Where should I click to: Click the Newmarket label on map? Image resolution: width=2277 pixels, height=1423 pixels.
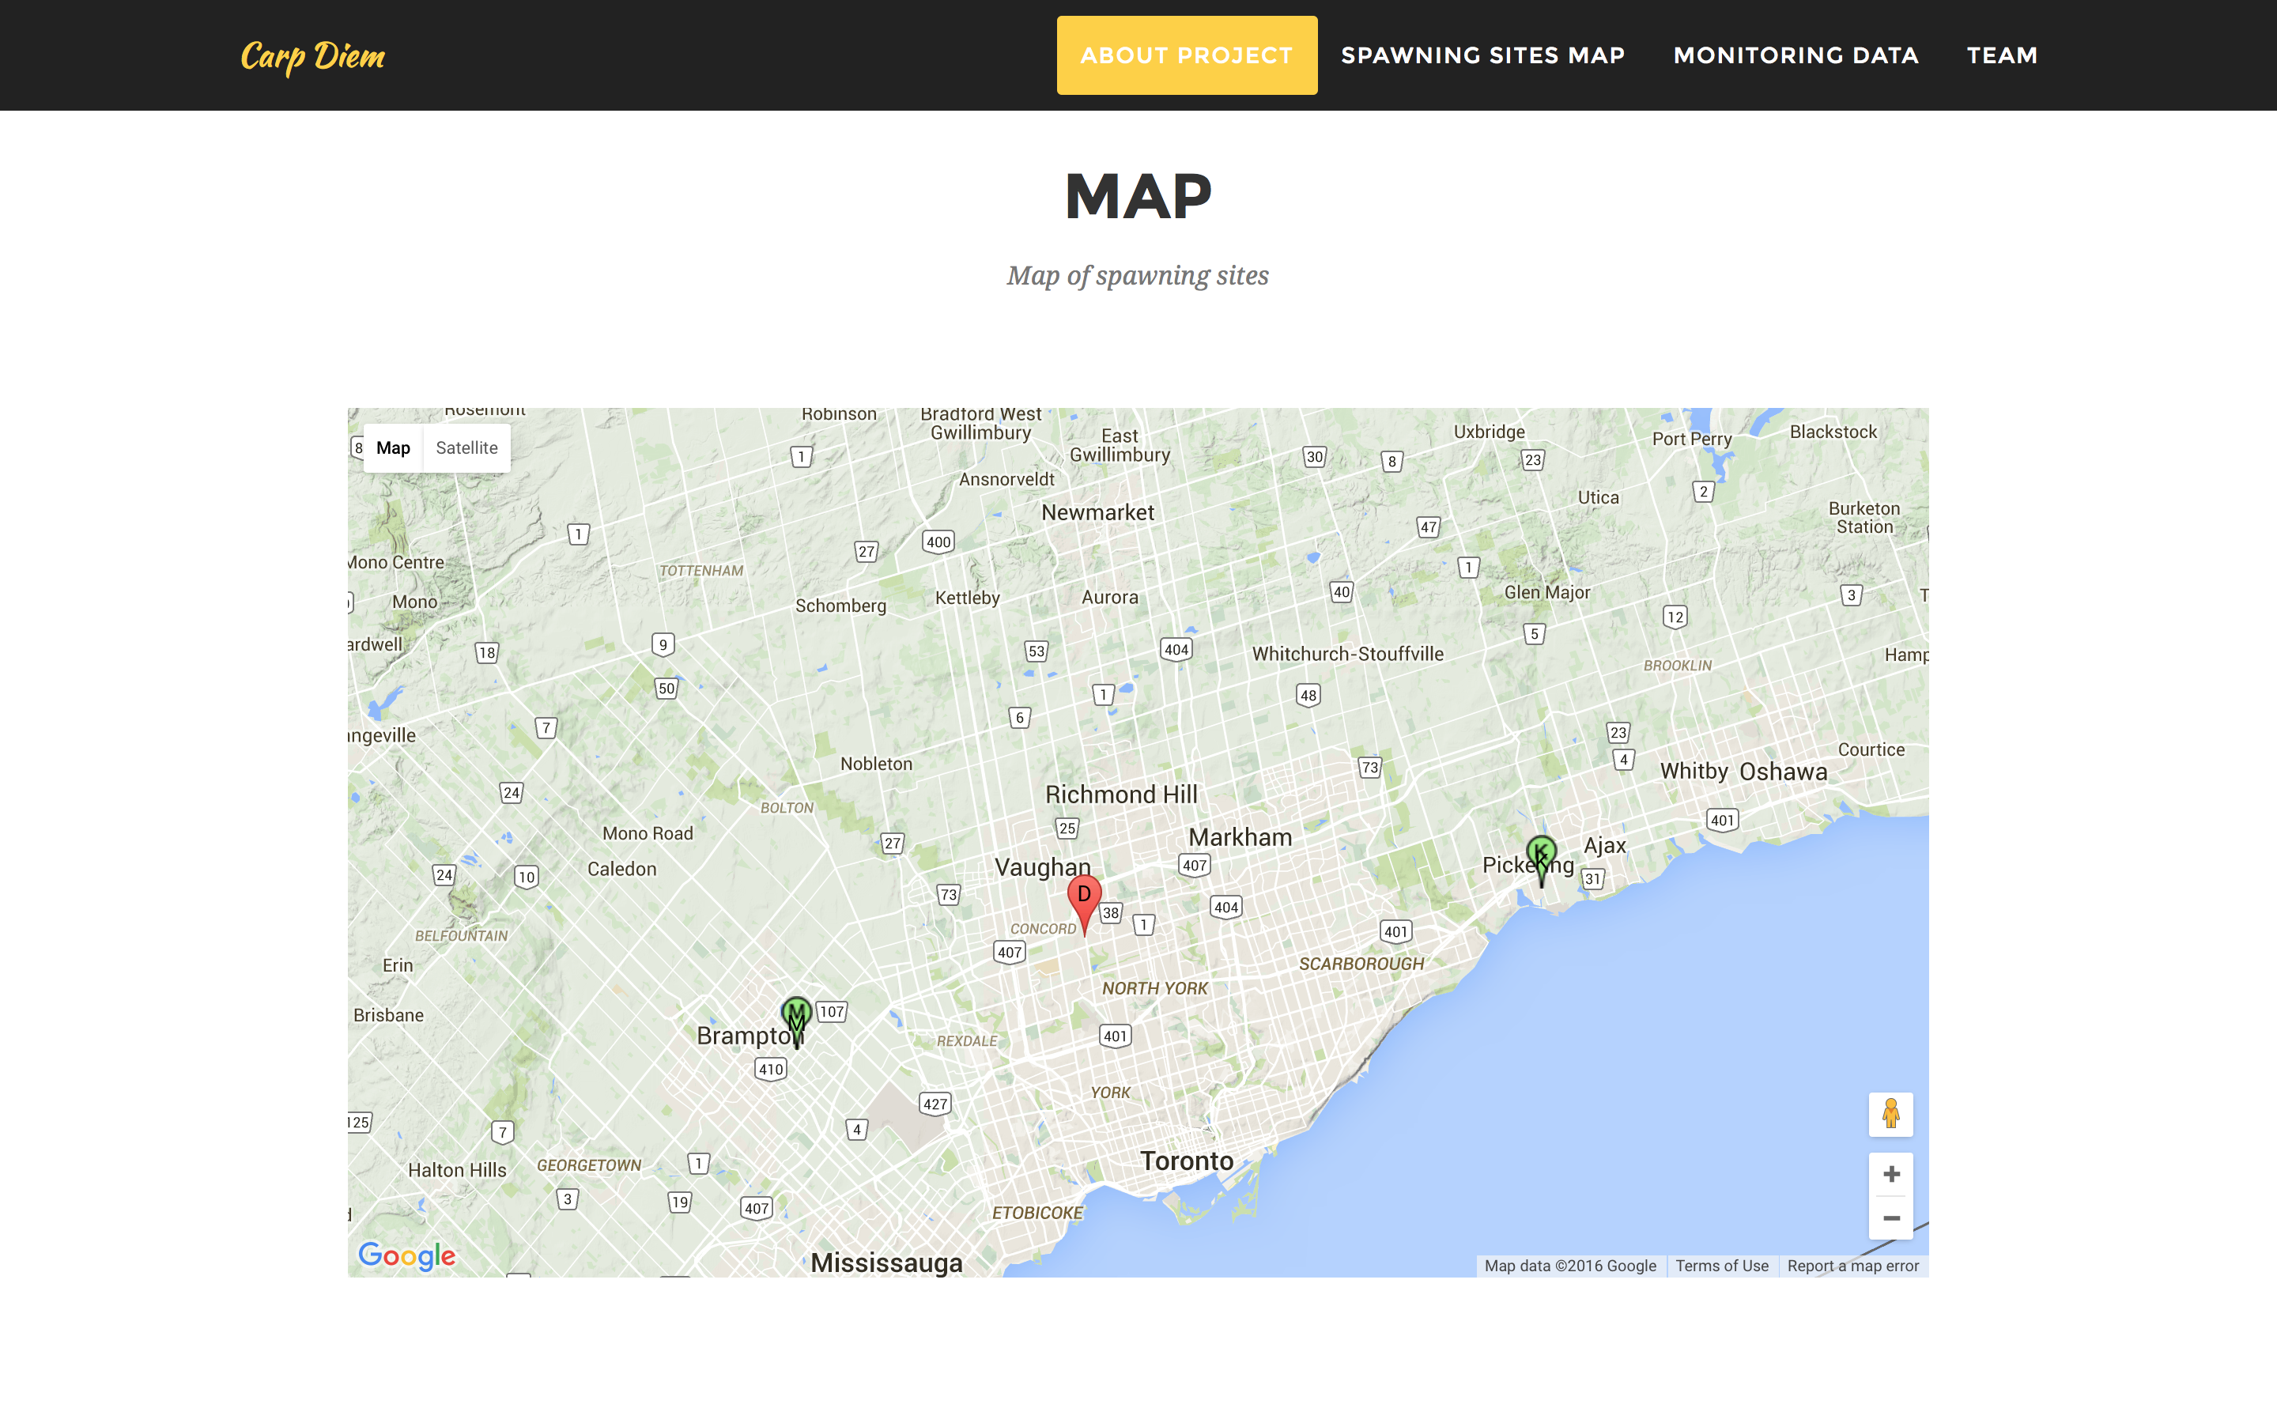point(1097,513)
